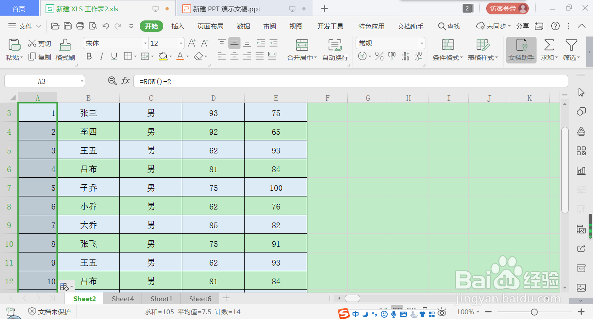Click inside the formula bar showing =ROW()-2
593x319 pixels.
[x=217, y=80]
